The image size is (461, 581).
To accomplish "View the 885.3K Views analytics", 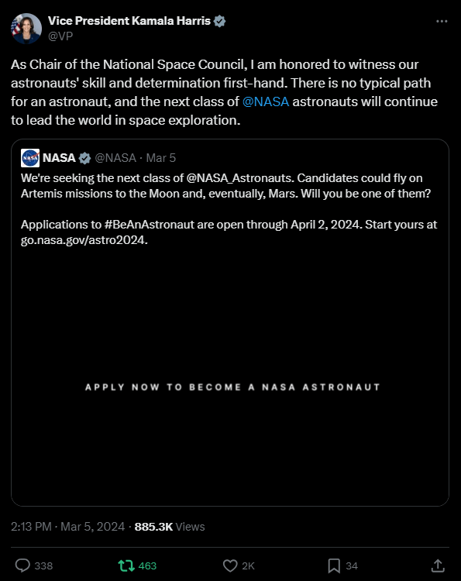I will tap(170, 527).
